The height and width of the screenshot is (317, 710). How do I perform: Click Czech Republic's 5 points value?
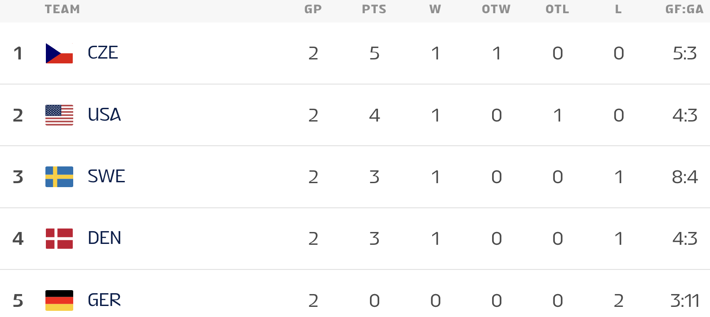click(x=374, y=53)
